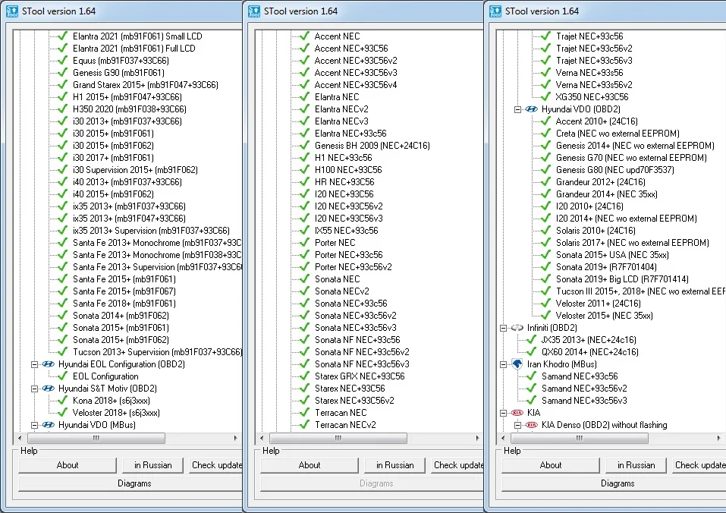726x513 pixels.
Task: Click the Hyundai logo icon next to Hyundai EOL Configuration
Action: point(48,364)
